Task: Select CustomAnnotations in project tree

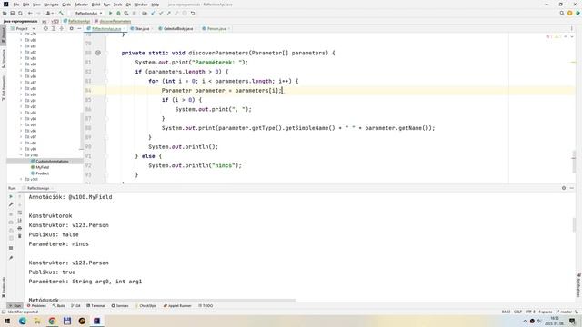Action: tap(52, 162)
